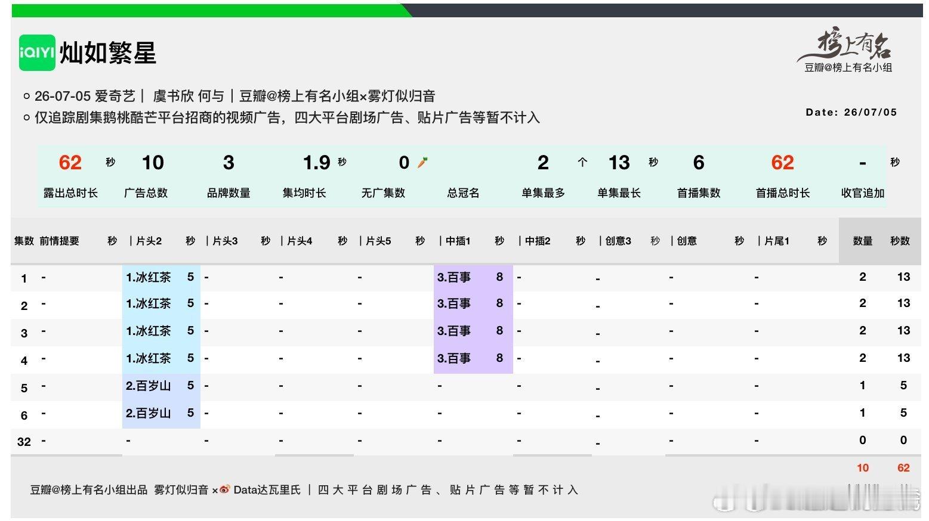Image resolution: width=929 pixels, height=521 pixels.
Task: Click 3.百事 in the episode 3 row
Action: pyautogui.click(x=454, y=331)
